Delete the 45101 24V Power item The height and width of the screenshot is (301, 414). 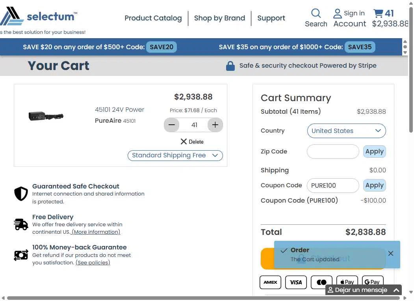point(192,142)
